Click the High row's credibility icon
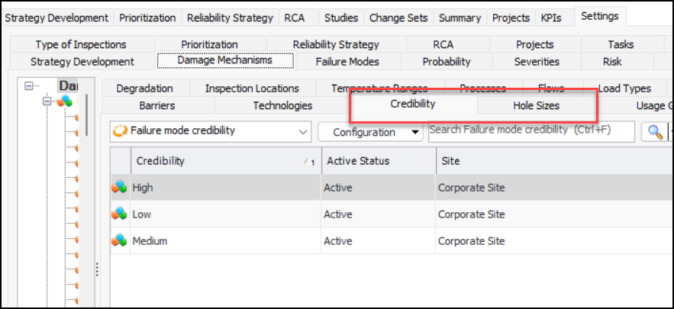This screenshot has width=674, height=309. pos(119,187)
